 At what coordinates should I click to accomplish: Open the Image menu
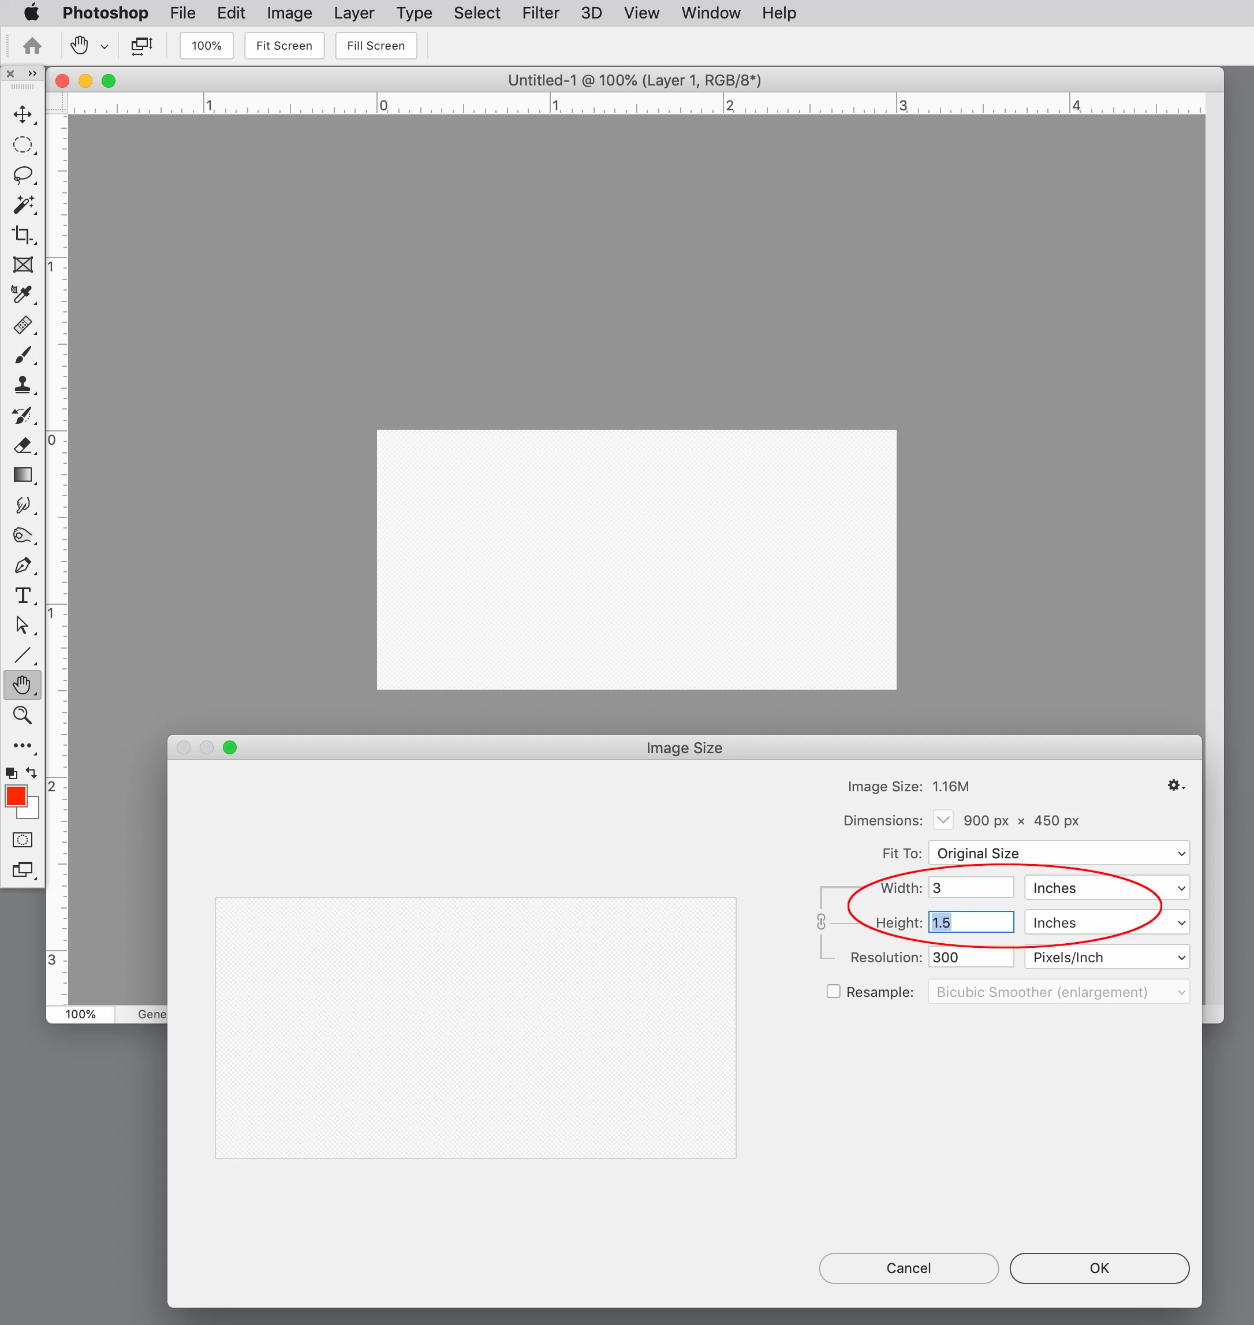tap(289, 13)
